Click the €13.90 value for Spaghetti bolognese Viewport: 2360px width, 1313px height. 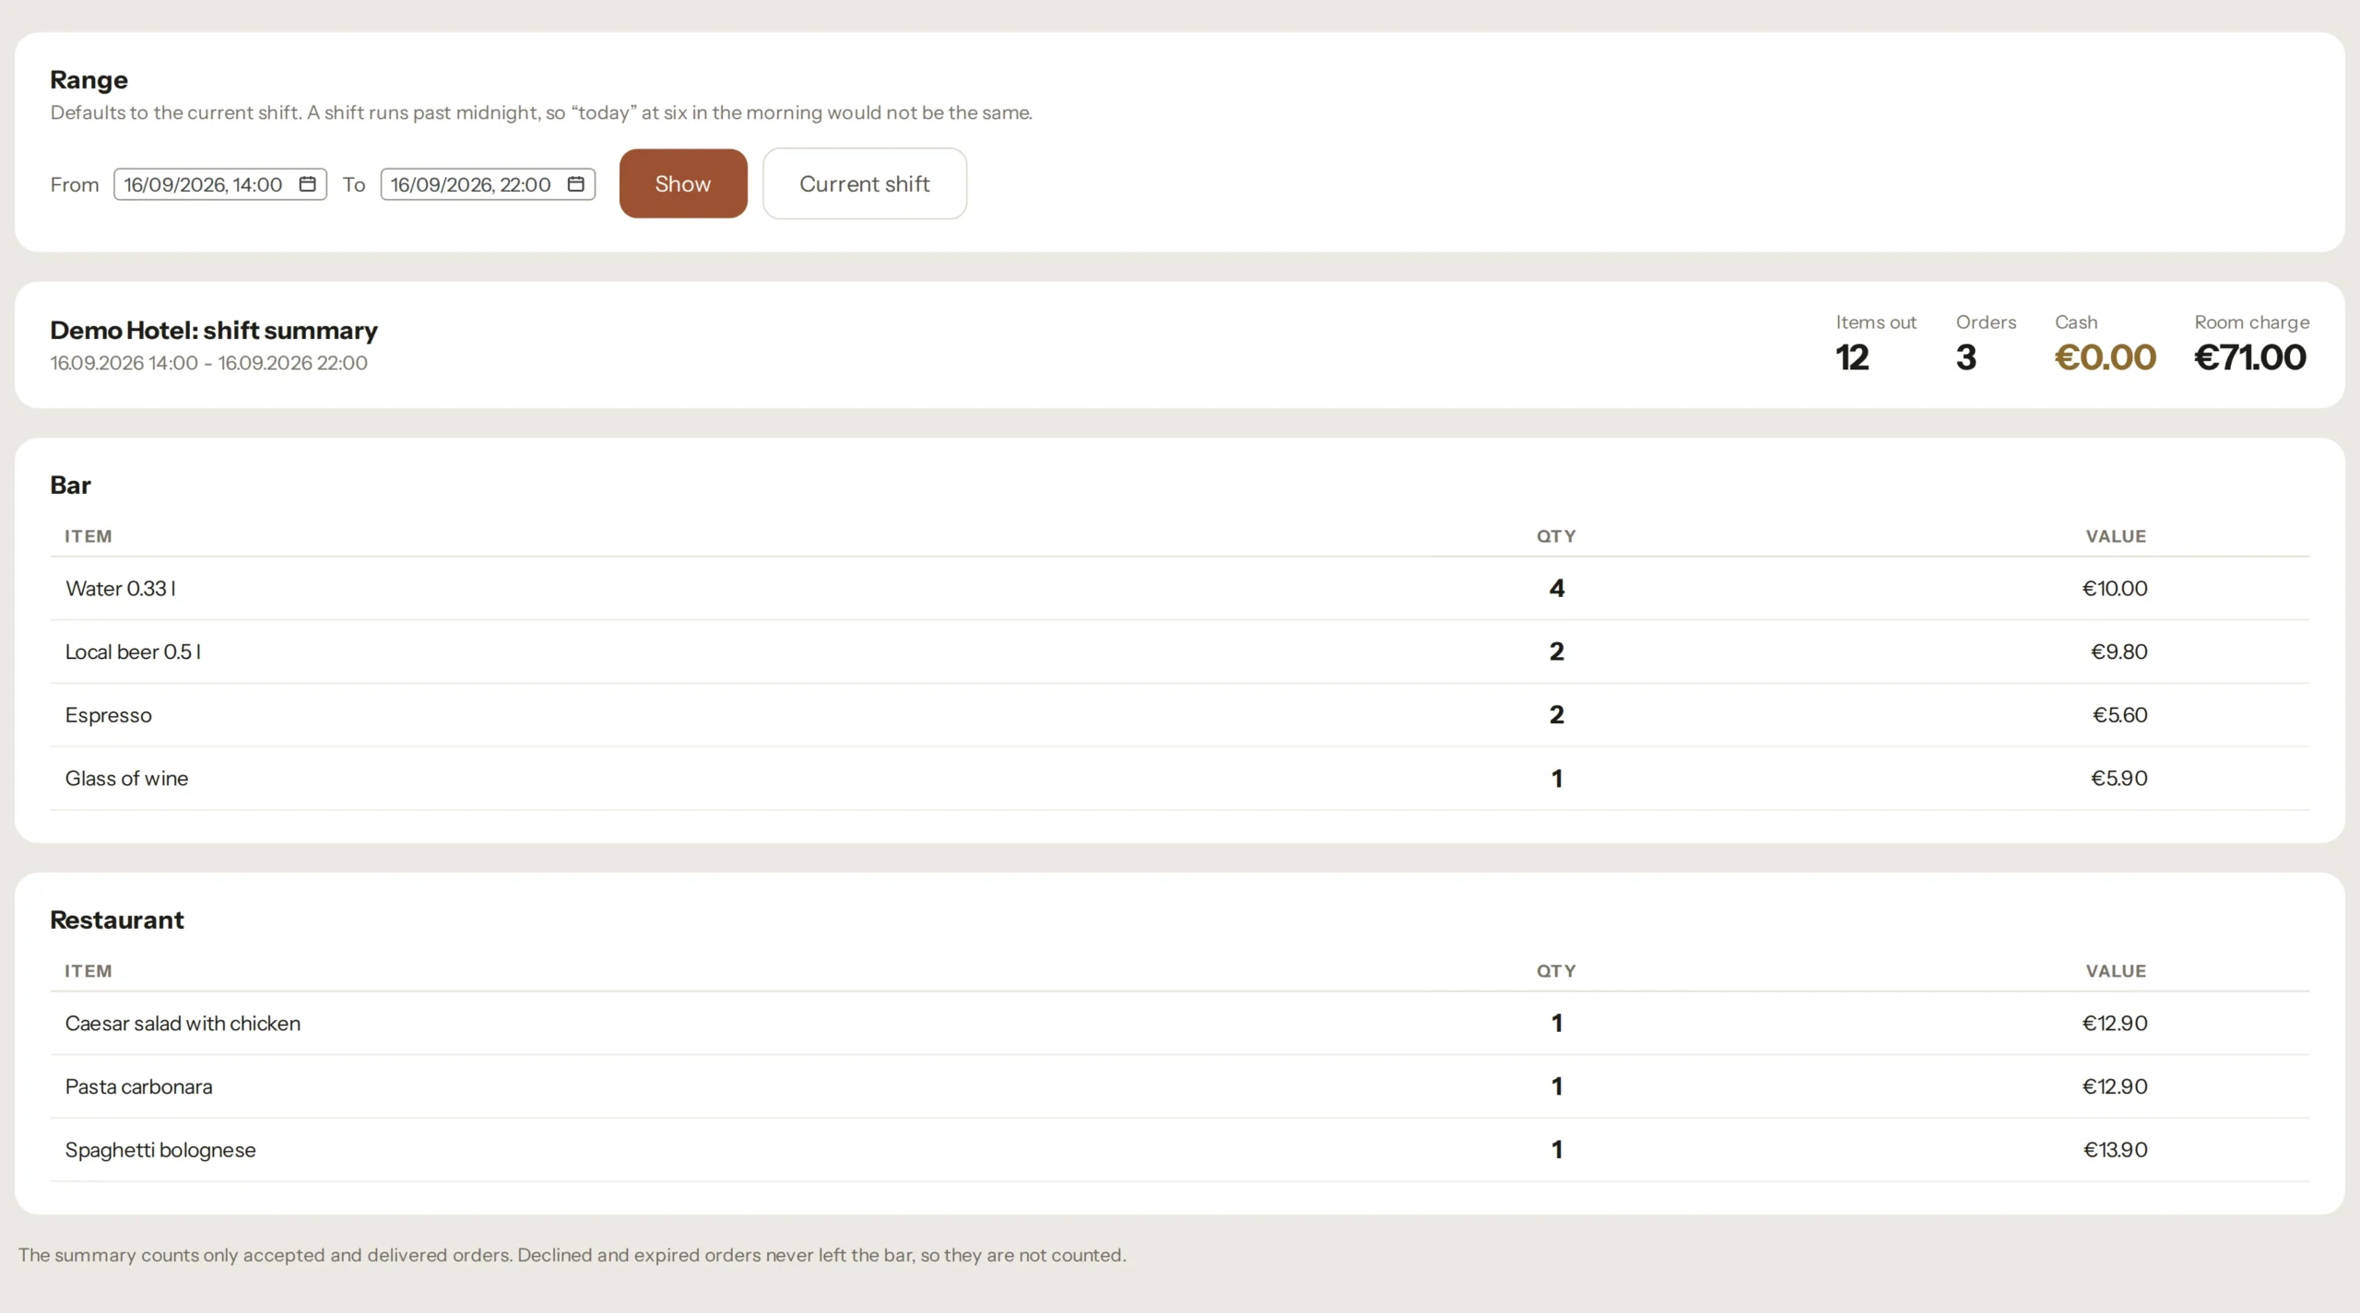click(2115, 1150)
